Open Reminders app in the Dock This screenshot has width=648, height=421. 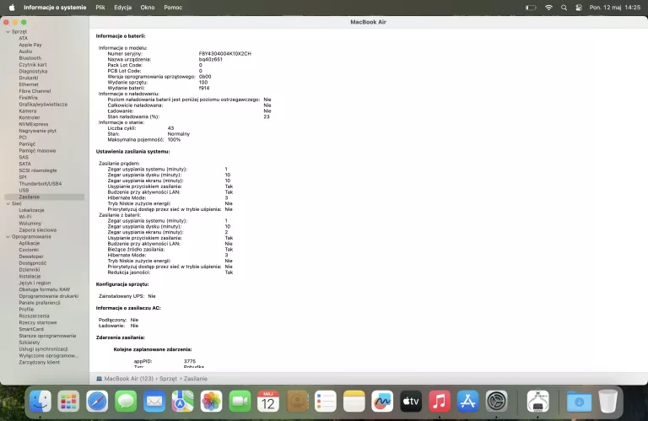(x=326, y=401)
